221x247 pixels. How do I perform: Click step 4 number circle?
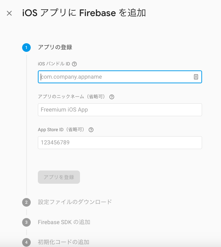[x=26, y=242]
